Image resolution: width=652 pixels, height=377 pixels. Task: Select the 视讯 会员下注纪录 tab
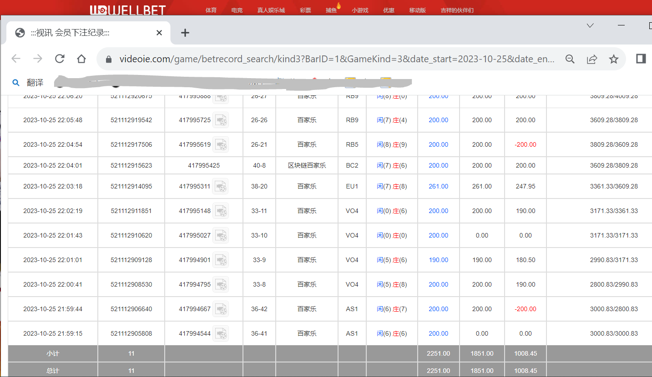(x=89, y=33)
